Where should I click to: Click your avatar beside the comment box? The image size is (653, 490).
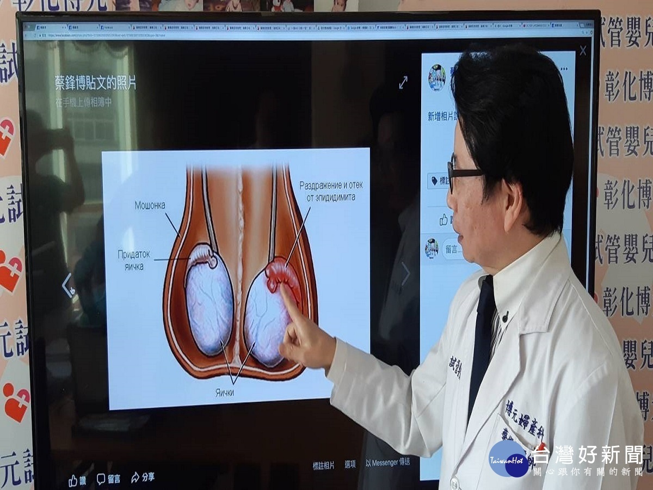(432, 248)
